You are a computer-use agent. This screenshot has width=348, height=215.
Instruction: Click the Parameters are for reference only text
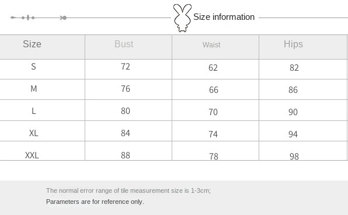click(x=95, y=202)
